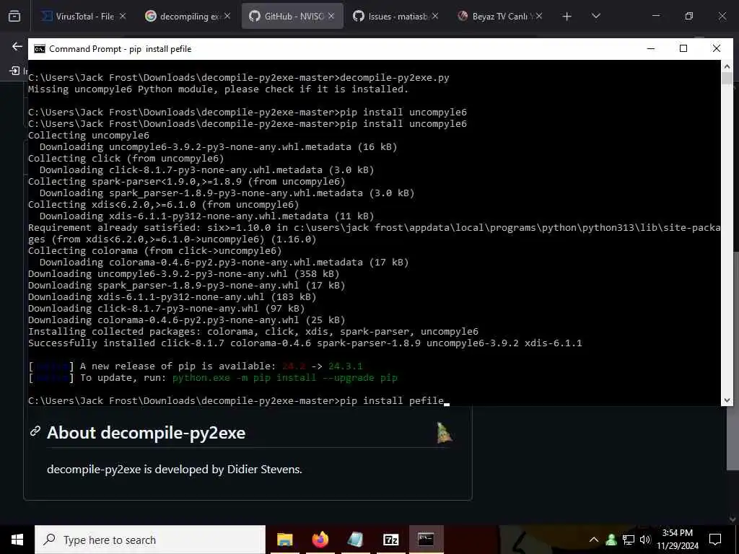Show hidden system tray icons

tap(594, 540)
